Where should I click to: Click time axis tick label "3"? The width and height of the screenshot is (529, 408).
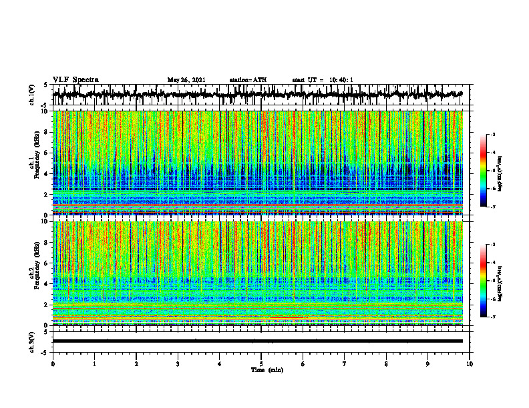pos(178,364)
